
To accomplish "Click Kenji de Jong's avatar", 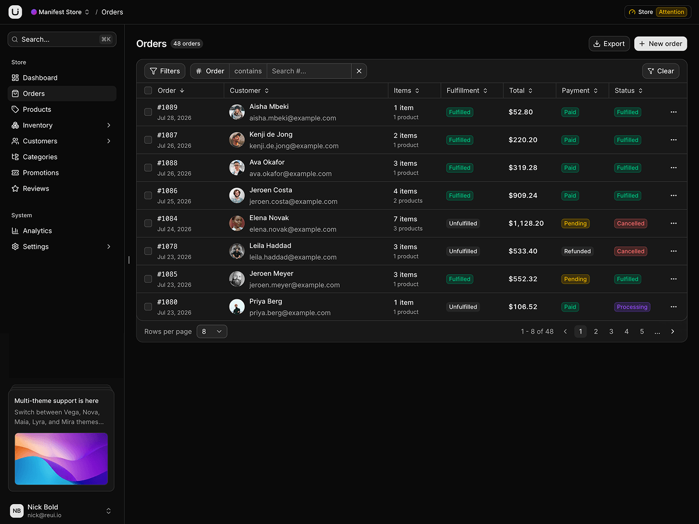I will pyautogui.click(x=236, y=140).
